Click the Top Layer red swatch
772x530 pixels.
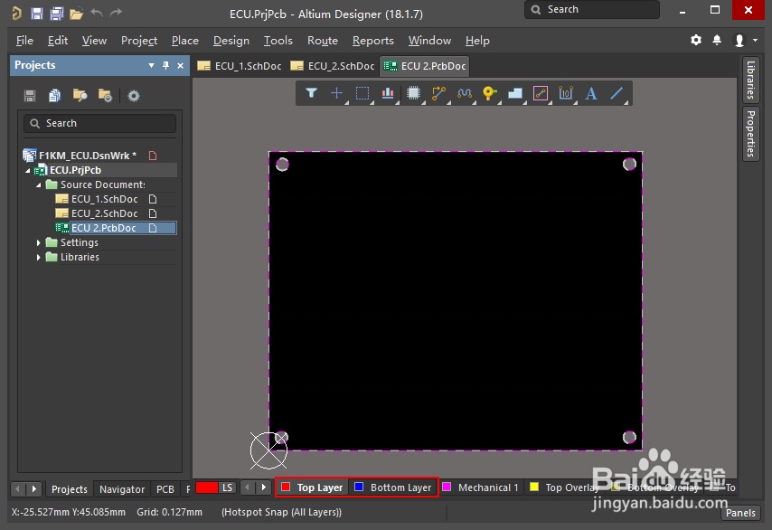286,487
